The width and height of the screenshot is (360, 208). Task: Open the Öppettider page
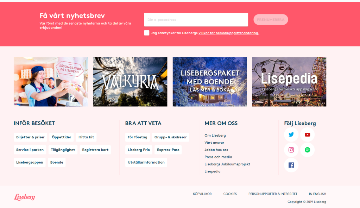coord(62,137)
